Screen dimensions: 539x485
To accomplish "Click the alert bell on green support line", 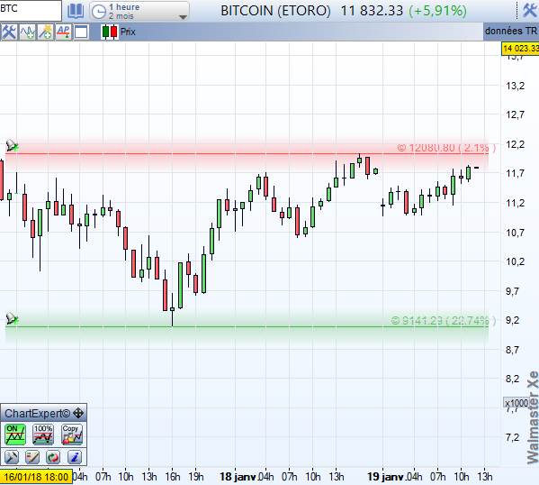I will (12, 318).
